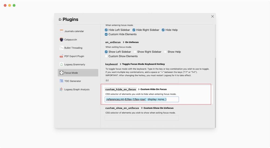Click the Catppuccin plugin icon
270x148 pixels.
coord(62,40)
